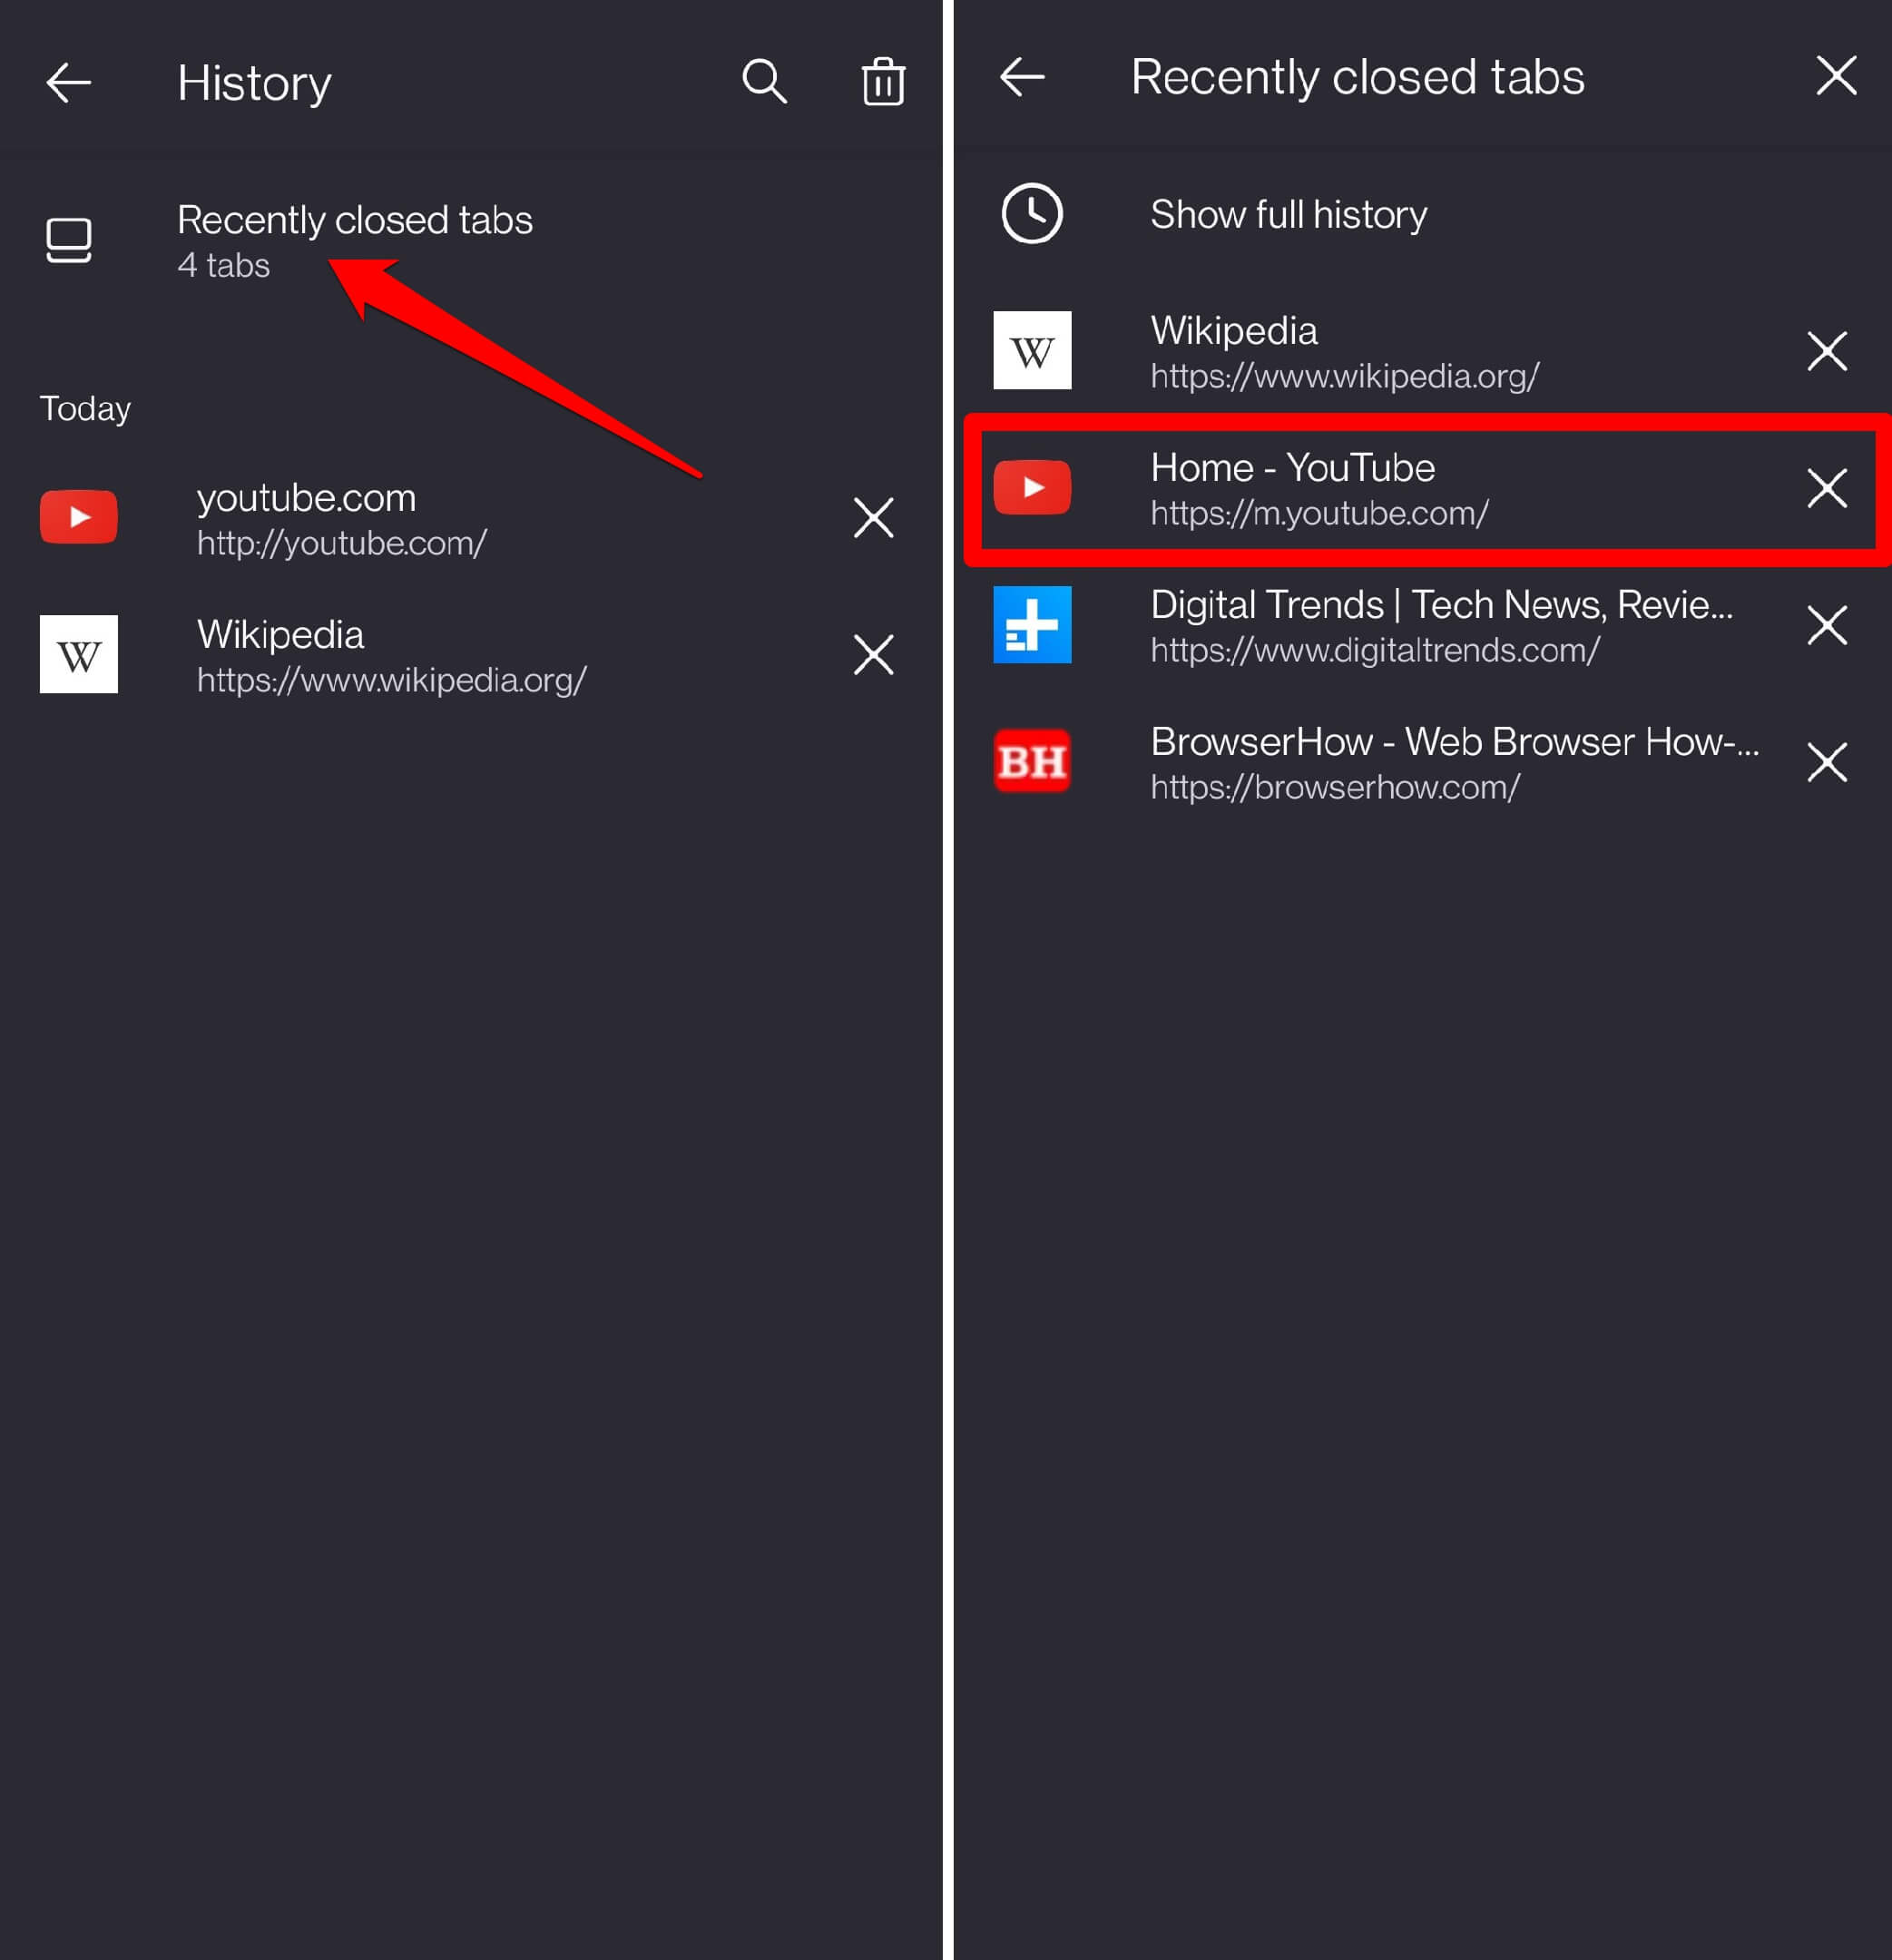Select the Recently closed tabs screen title
This screenshot has width=1892, height=1960.
[1357, 77]
